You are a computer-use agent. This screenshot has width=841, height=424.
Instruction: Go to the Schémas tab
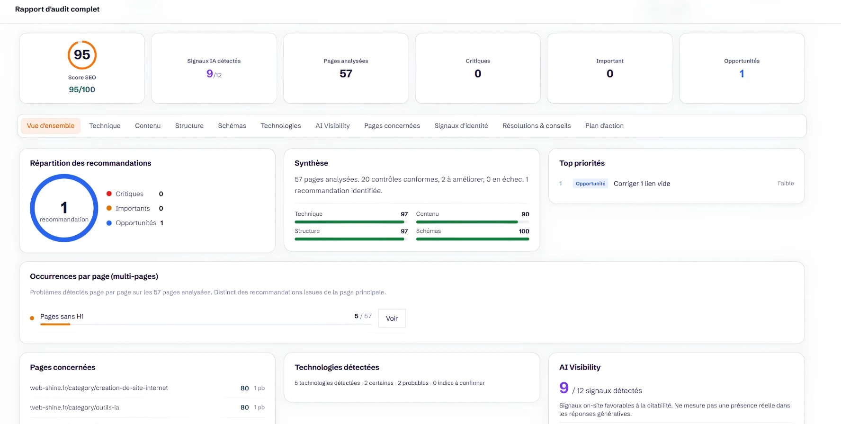coord(232,126)
